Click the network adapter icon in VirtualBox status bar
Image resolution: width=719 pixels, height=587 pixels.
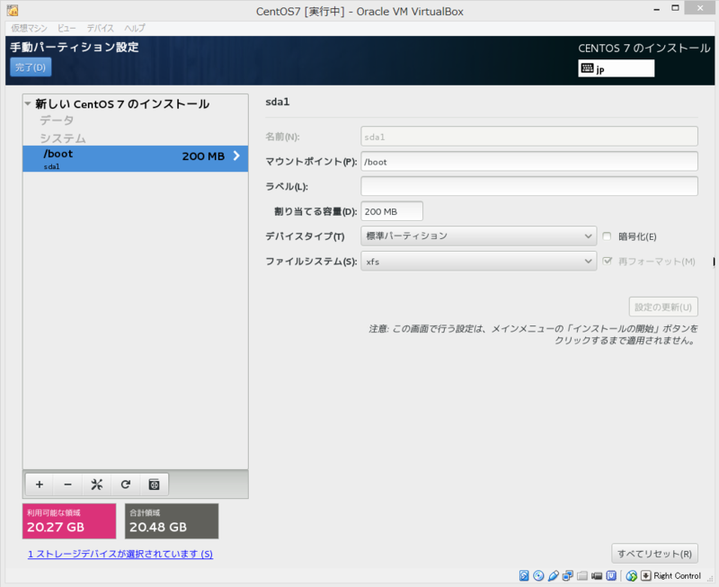tap(568, 575)
